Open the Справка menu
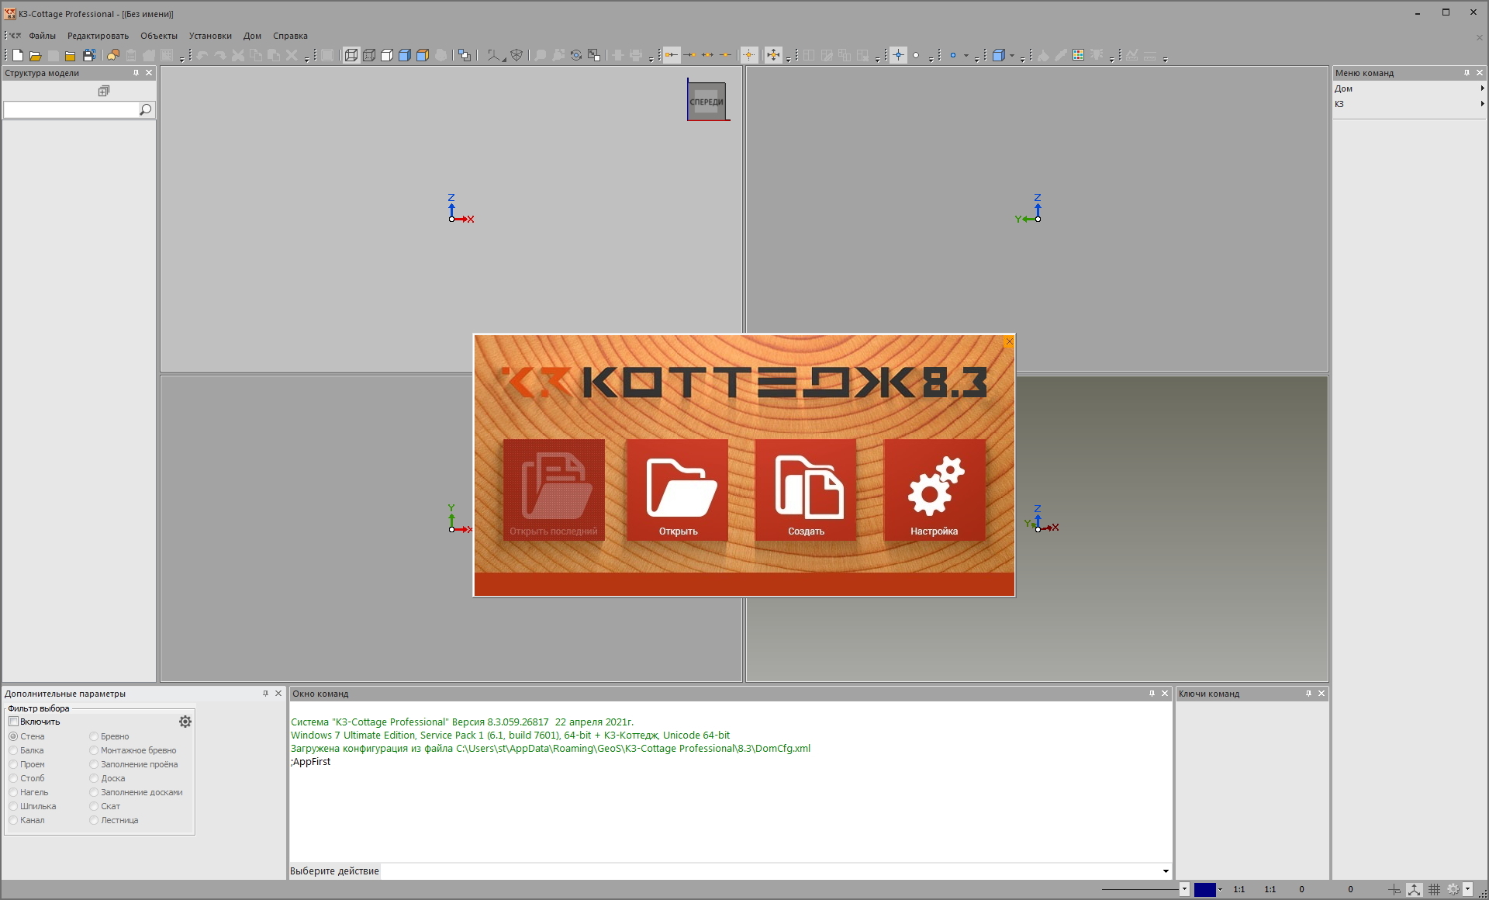 pos(290,36)
